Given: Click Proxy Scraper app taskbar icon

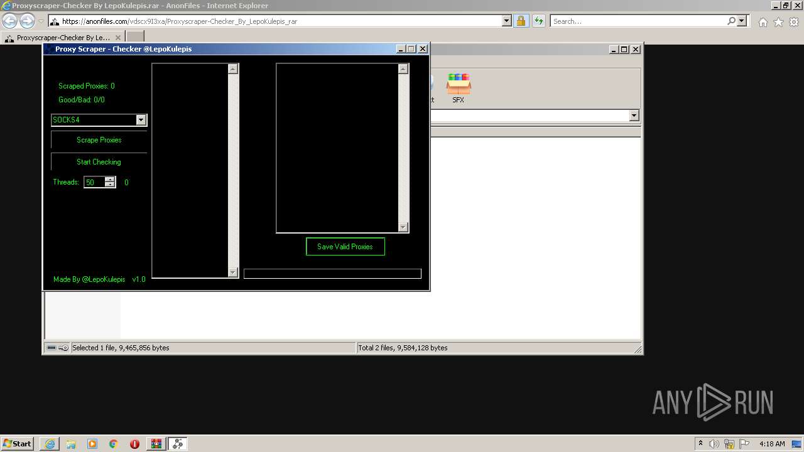Looking at the screenshot, I should point(178,444).
